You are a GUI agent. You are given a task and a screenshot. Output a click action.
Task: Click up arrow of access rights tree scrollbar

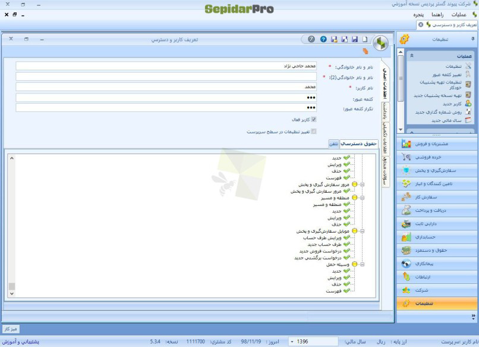12,158
